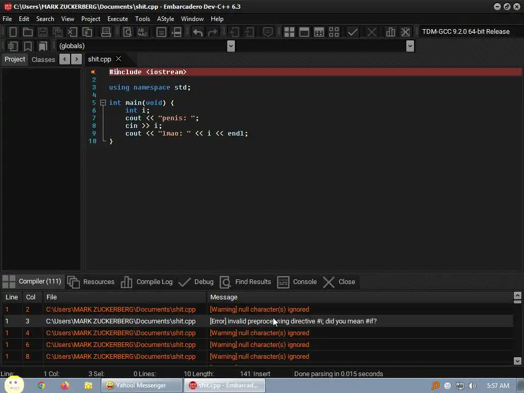Click the Compile & Run icon
Viewport: 524px width, 393px height.
(319, 32)
